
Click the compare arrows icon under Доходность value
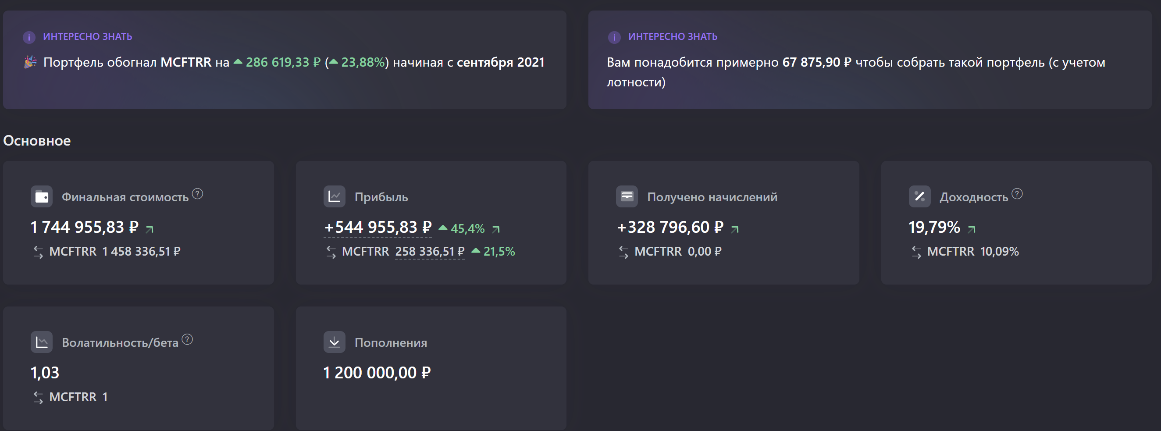tap(916, 252)
